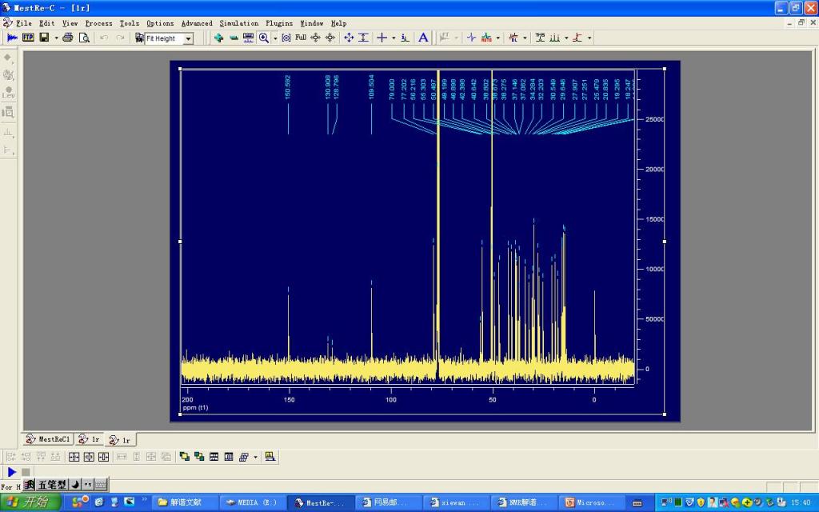Screen dimensions: 819x512
Task: Click the blue Play button
Action: [12, 473]
